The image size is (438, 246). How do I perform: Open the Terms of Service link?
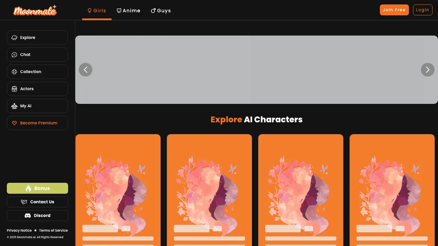[53, 231]
